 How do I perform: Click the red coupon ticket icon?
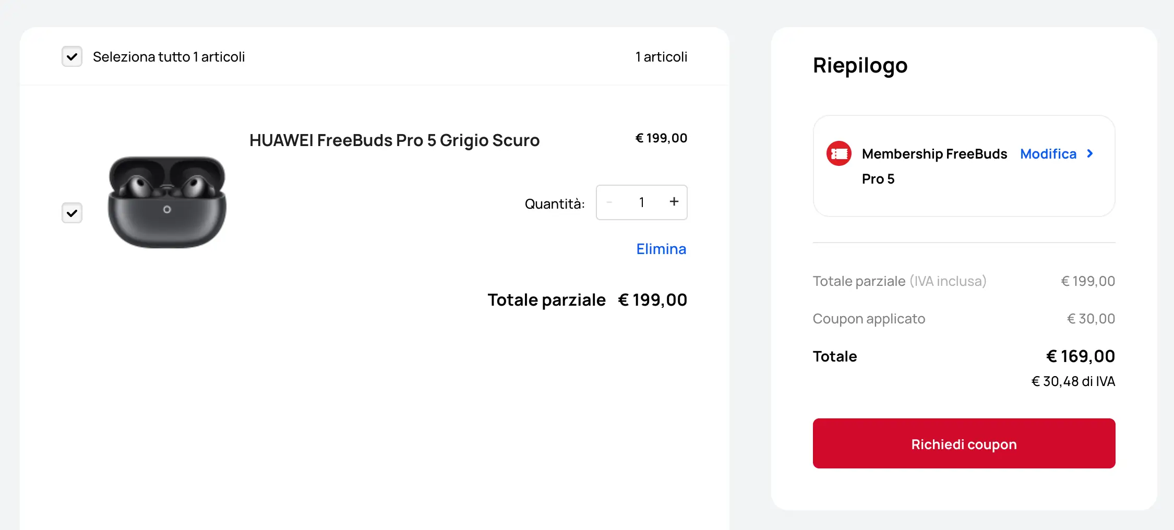click(839, 154)
